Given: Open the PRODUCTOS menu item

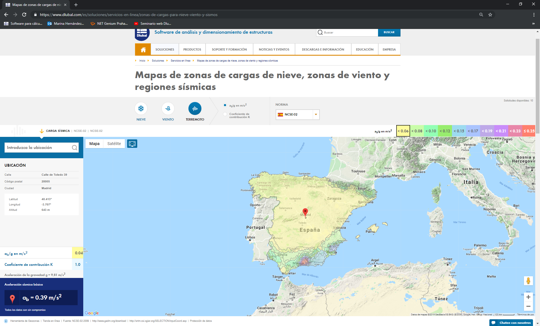Looking at the screenshot, I should click(192, 49).
